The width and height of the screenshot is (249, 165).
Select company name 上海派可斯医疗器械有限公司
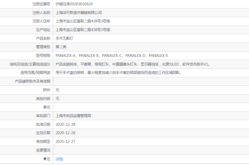[x=79, y=13]
